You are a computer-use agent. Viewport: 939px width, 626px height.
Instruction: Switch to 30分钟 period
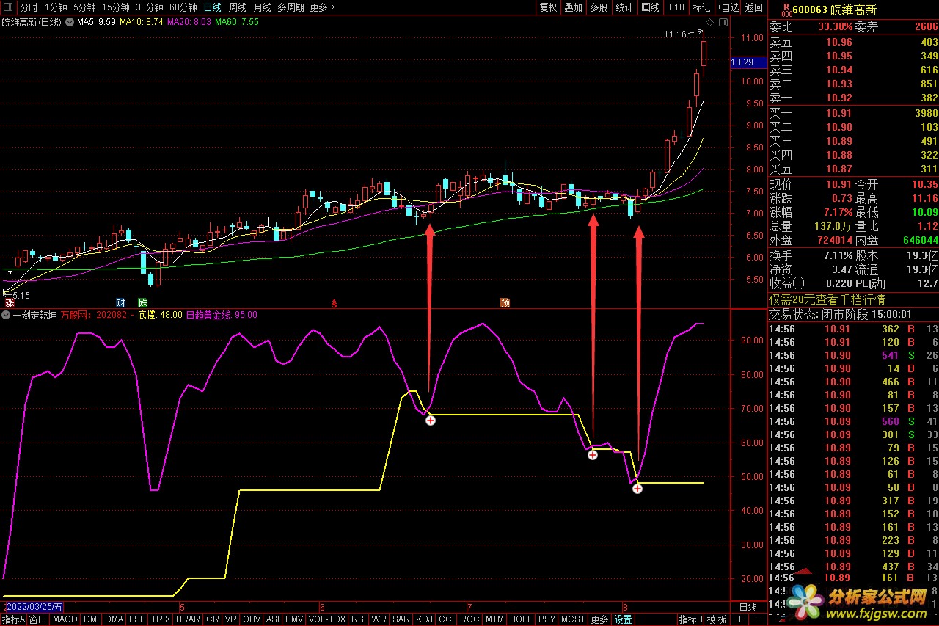pyautogui.click(x=150, y=7)
